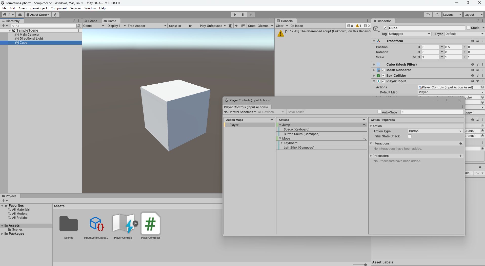485x266 pixels.
Task: Add a new Action Map with the plus icon
Action: [272, 119]
